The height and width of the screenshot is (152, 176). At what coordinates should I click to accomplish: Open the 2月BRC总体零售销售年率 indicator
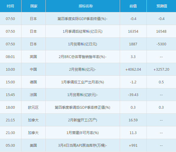pyautogui.click(x=83, y=57)
